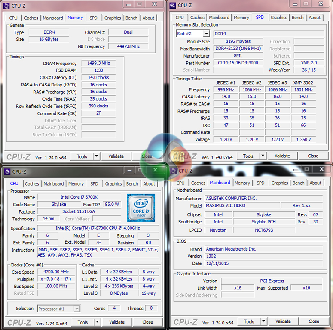Click Validate button in Mainboard window

click(x=283, y=321)
